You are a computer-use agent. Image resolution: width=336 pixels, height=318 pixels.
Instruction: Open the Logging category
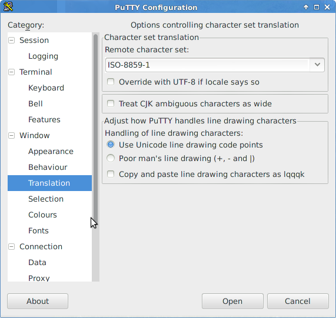point(43,56)
